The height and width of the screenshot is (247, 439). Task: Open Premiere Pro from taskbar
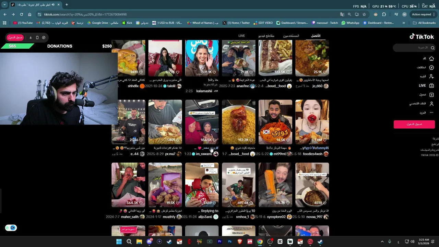point(219,242)
